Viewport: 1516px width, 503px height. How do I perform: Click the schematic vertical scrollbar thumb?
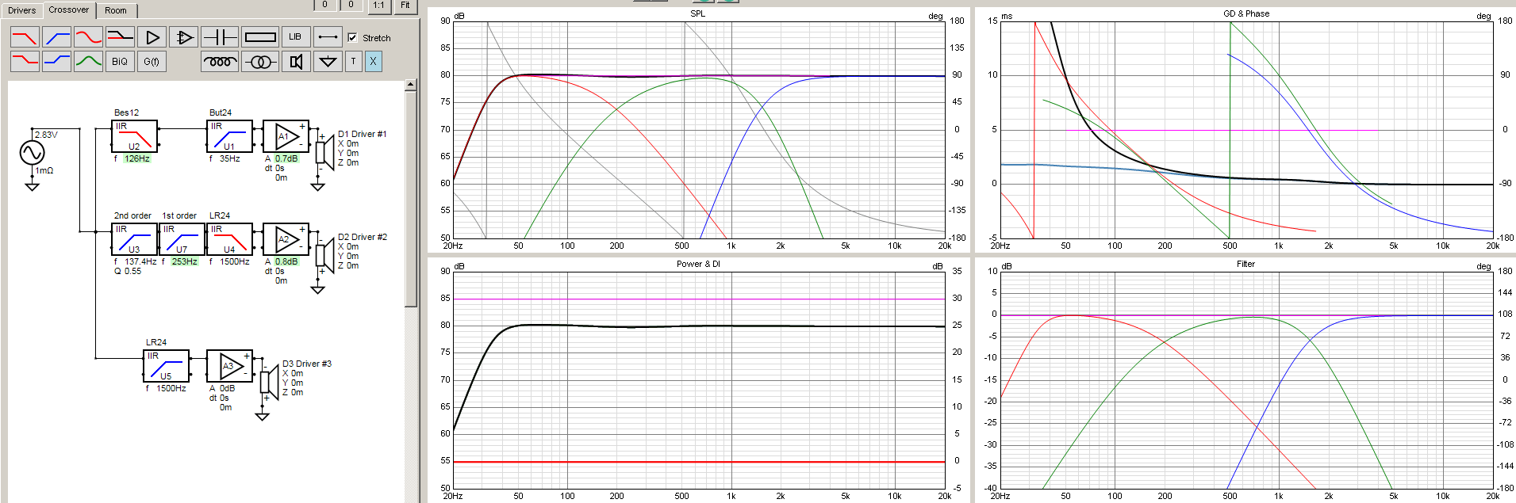(x=410, y=199)
